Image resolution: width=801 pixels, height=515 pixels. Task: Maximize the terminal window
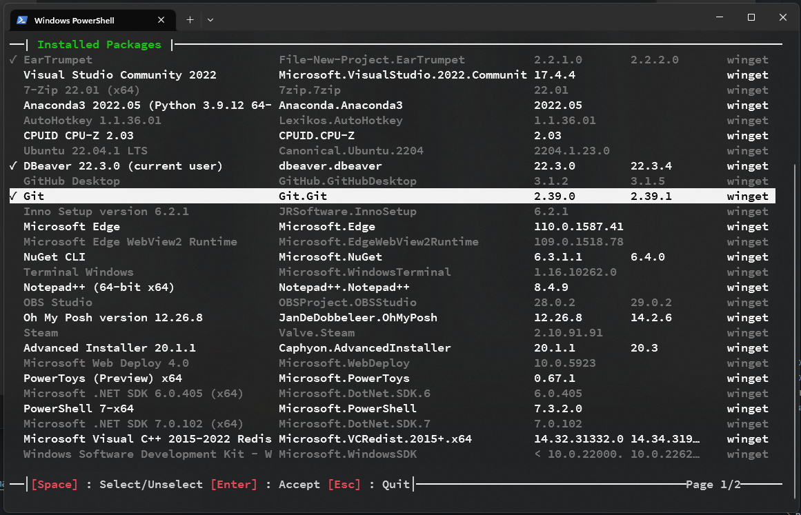751,17
